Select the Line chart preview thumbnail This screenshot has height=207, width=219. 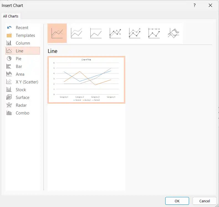pyautogui.click(x=86, y=80)
